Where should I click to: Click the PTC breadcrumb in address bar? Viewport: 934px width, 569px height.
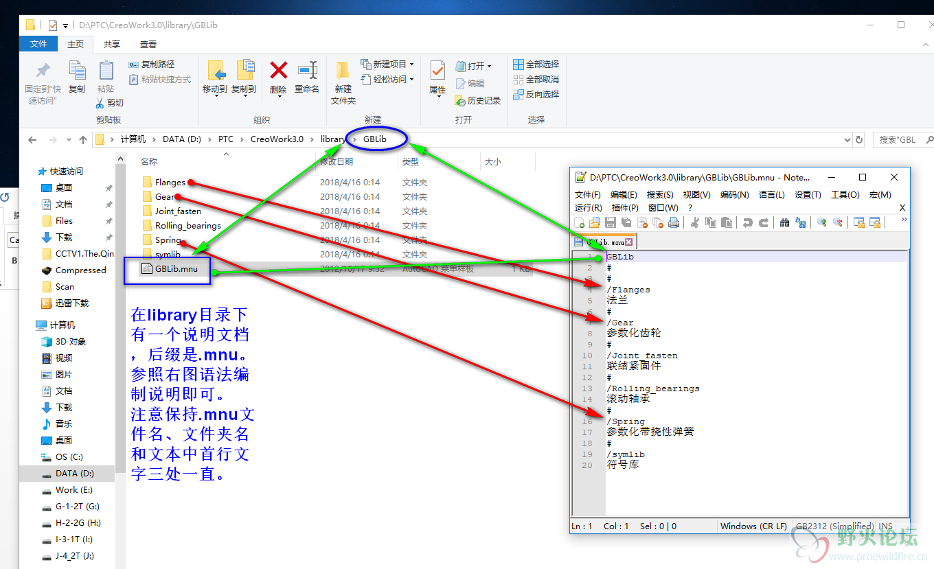(x=226, y=139)
